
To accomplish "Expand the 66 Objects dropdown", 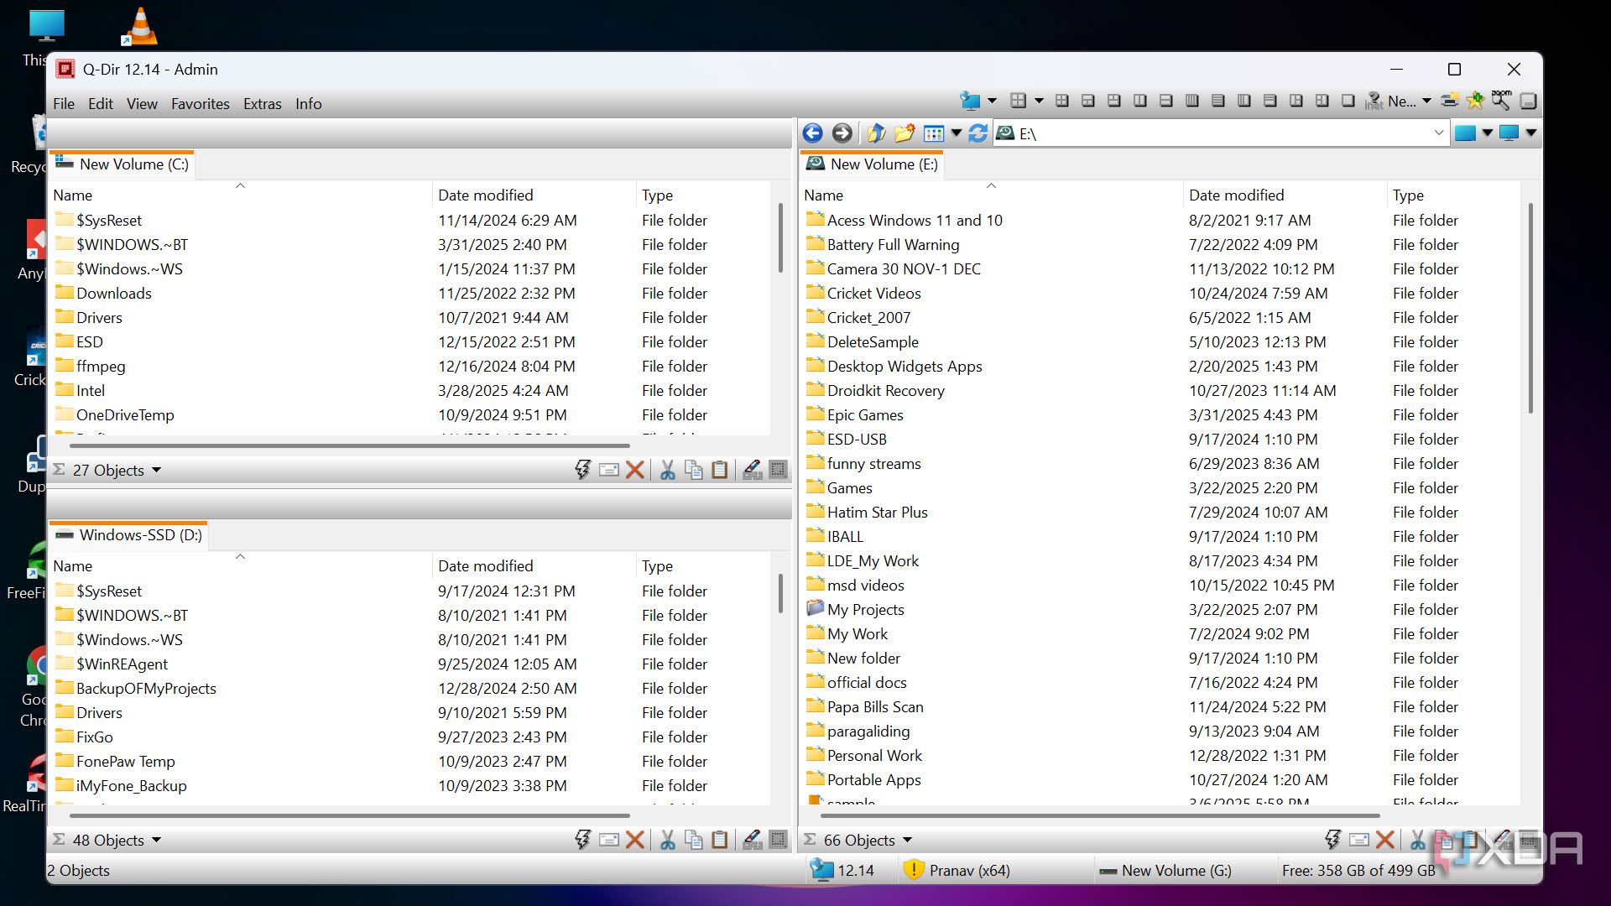I will click(x=907, y=841).
